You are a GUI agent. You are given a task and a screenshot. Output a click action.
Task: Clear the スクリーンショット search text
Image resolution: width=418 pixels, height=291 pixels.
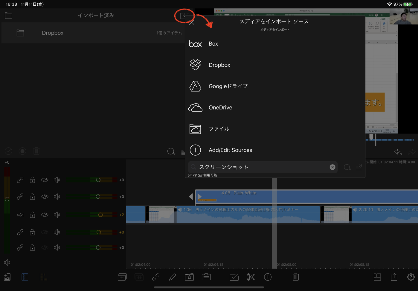click(x=332, y=167)
